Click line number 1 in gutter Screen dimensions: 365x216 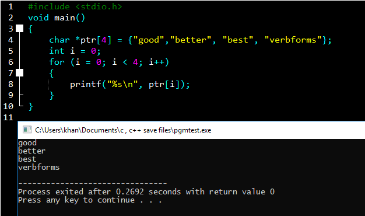[x=10, y=6]
